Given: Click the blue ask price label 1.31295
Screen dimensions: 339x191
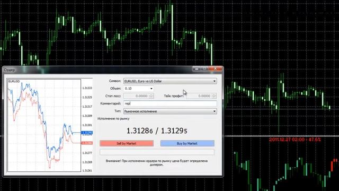Looking at the screenshot, I should click(87, 133).
